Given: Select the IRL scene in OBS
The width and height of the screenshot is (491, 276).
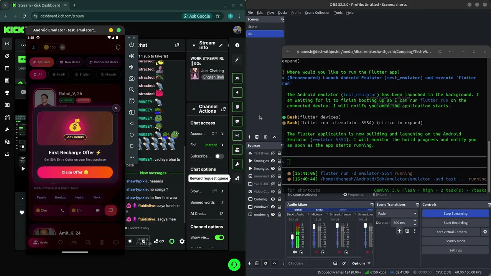Looking at the screenshot, I should click(x=265, y=34).
